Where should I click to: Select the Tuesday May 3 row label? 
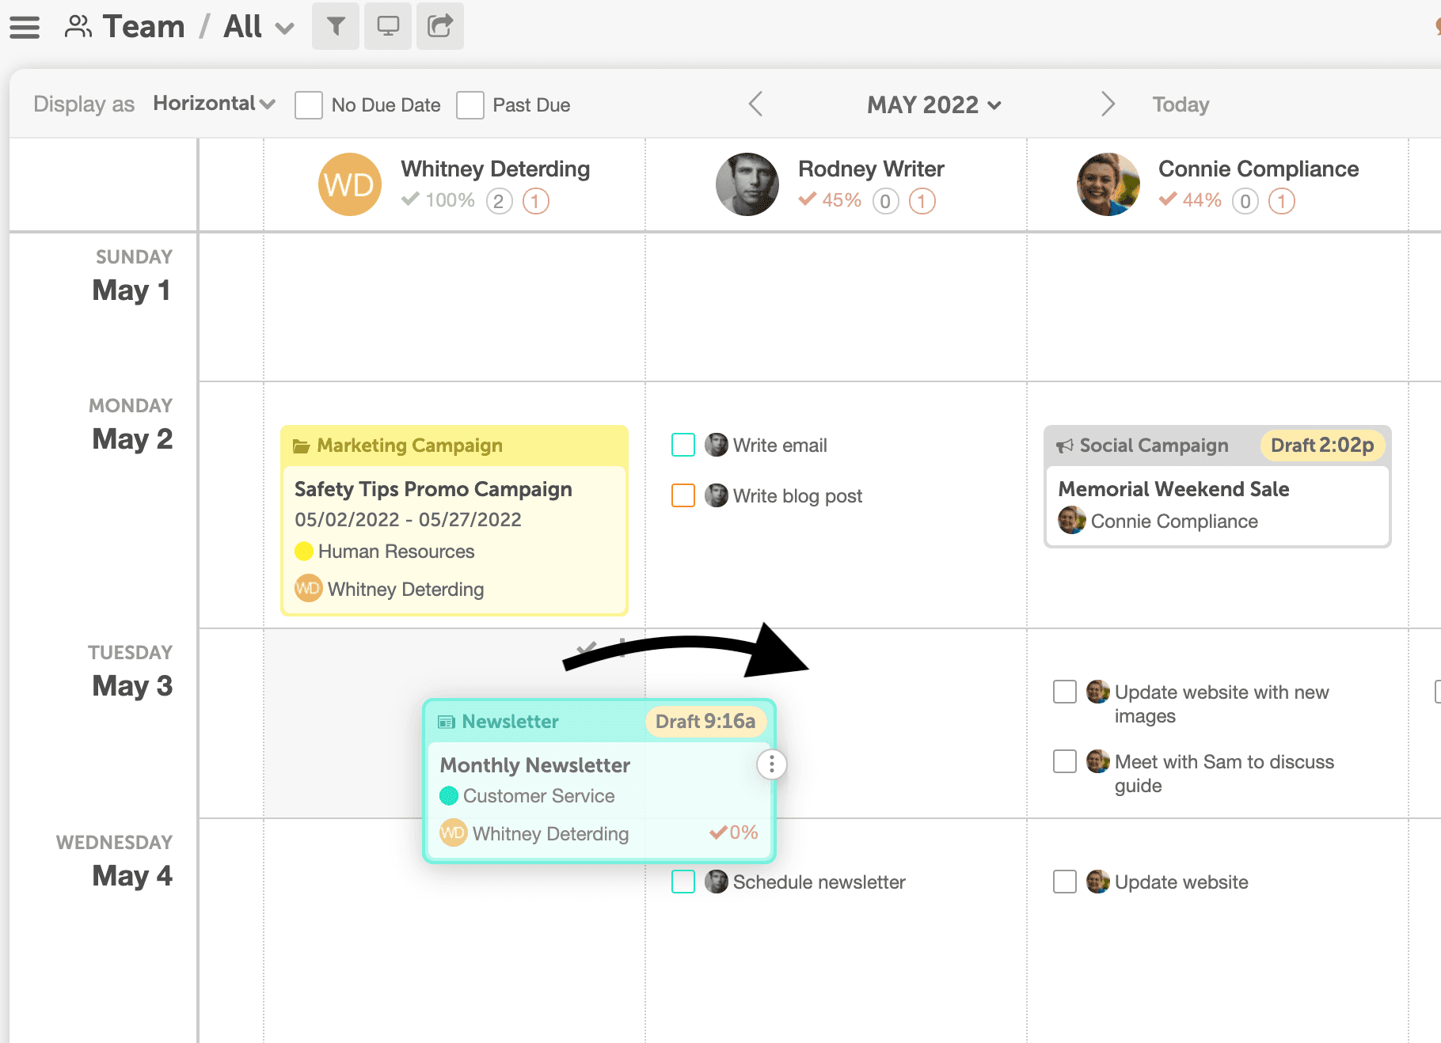(x=131, y=672)
